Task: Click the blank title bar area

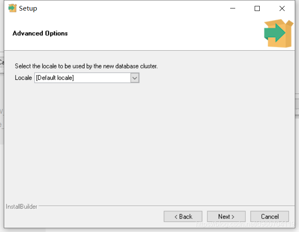Action: coord(127,8)
